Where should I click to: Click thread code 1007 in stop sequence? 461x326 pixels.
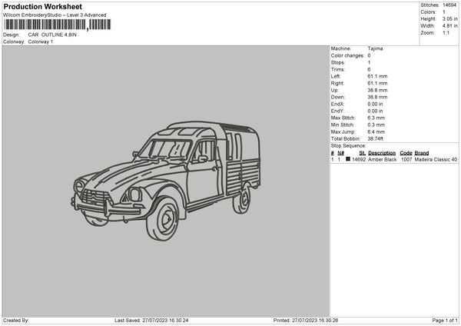(x=406, y=160)
